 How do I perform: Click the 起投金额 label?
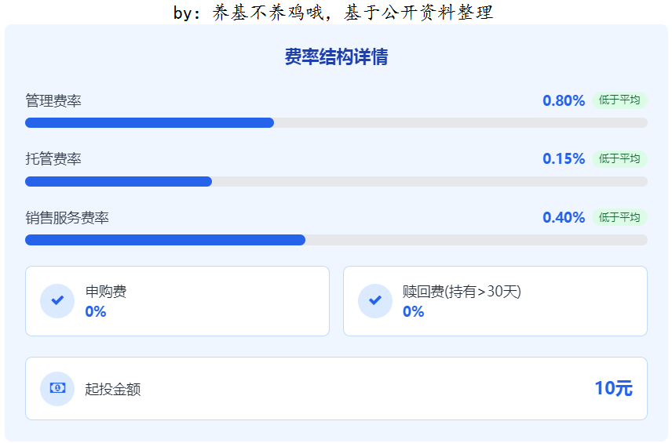113,389
